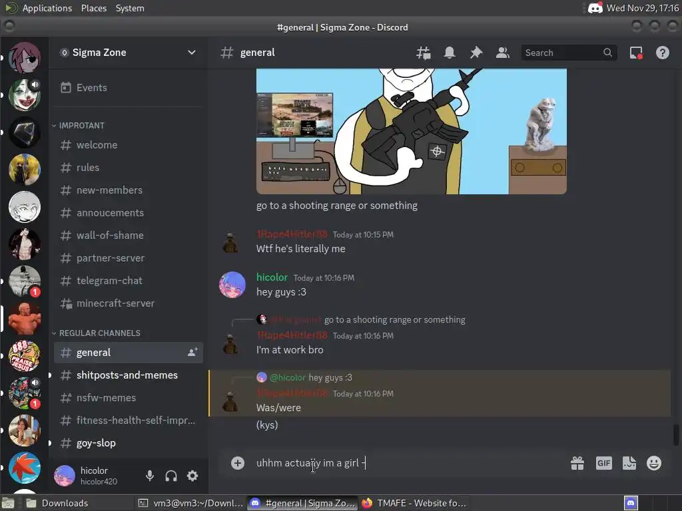Image resolution: width=682 pixels, height=511 pixels.
Task: Click the search magnifier icon
Action: tap(607, 53)
